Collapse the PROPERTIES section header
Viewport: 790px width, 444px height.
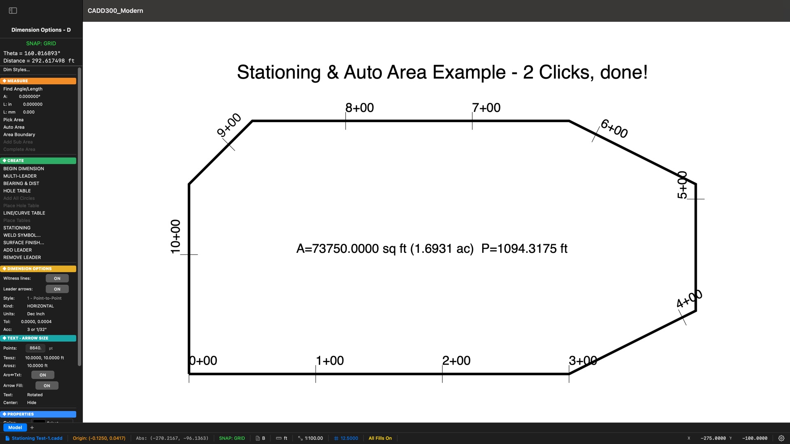click(38, 414)
